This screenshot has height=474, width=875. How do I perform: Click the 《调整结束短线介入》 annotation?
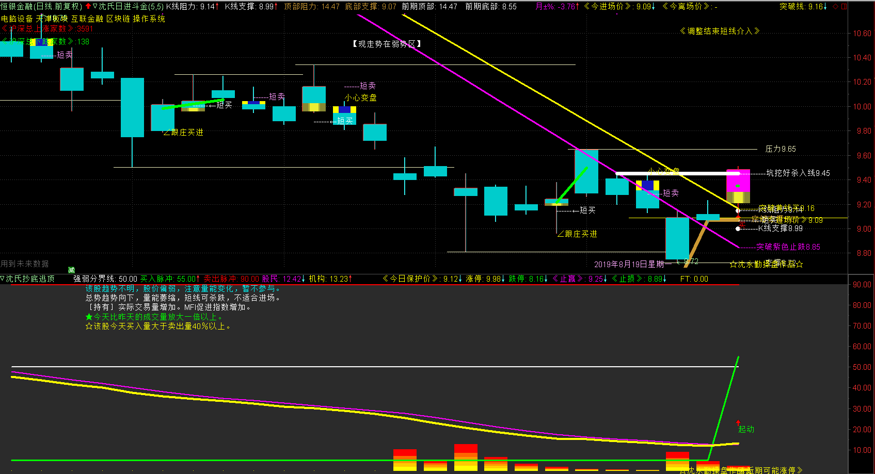(720, 31)
